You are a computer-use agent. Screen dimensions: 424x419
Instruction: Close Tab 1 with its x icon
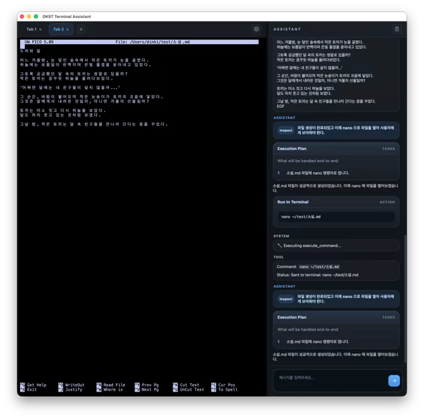point(41,29)
